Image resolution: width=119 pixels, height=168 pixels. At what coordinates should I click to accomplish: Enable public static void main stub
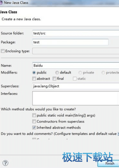point(34,115)
